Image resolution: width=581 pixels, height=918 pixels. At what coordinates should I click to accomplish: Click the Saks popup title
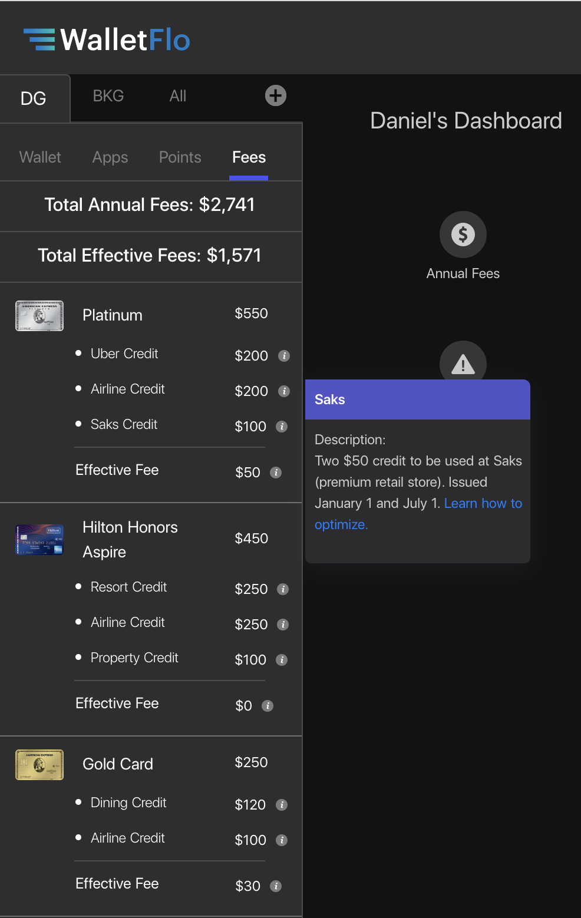pyautogui.click(x=330, y=399)
